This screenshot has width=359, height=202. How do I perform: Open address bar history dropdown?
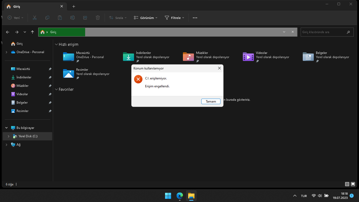[x=284, y=32]
